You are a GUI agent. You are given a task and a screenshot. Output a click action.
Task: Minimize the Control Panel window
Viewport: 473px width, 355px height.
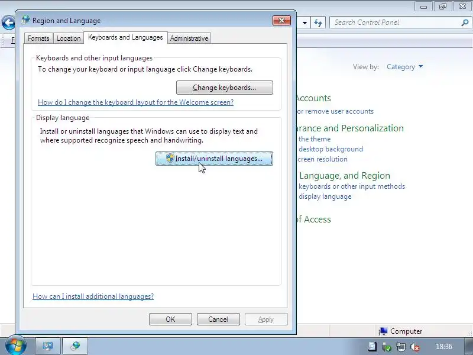tap(423, 7)
